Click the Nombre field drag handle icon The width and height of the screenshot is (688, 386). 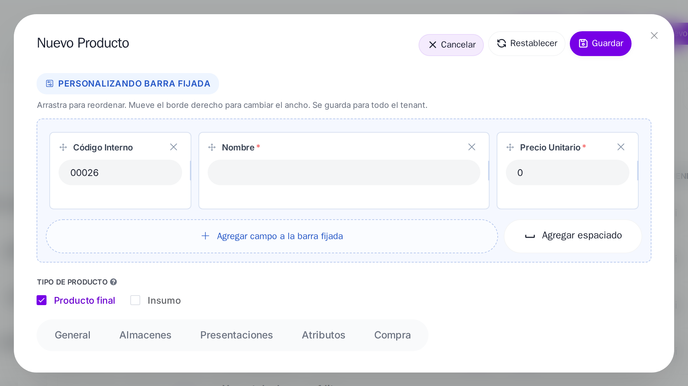[x=212, y=147]
